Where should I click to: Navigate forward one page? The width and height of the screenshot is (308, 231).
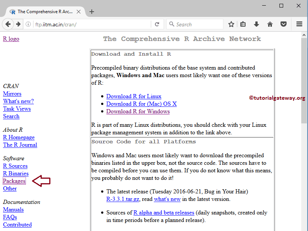[18, 24]
